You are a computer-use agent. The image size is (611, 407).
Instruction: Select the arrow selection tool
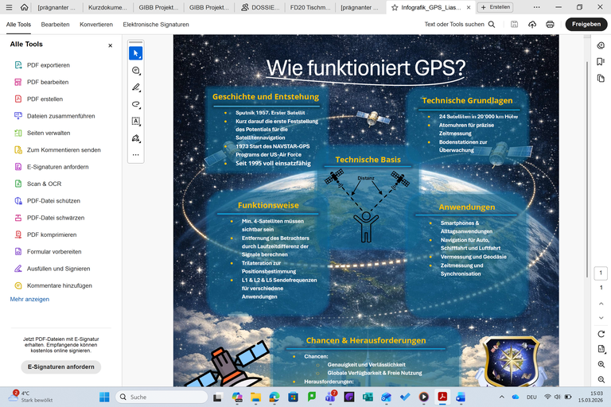(x=136, y=53)
